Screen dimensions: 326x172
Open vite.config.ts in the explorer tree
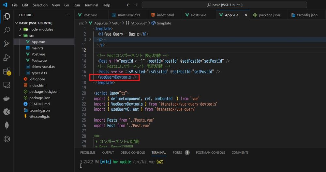44,117
